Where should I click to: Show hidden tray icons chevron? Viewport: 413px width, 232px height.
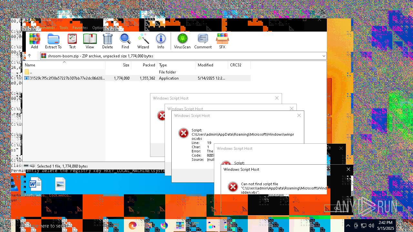tap(348, 226)
